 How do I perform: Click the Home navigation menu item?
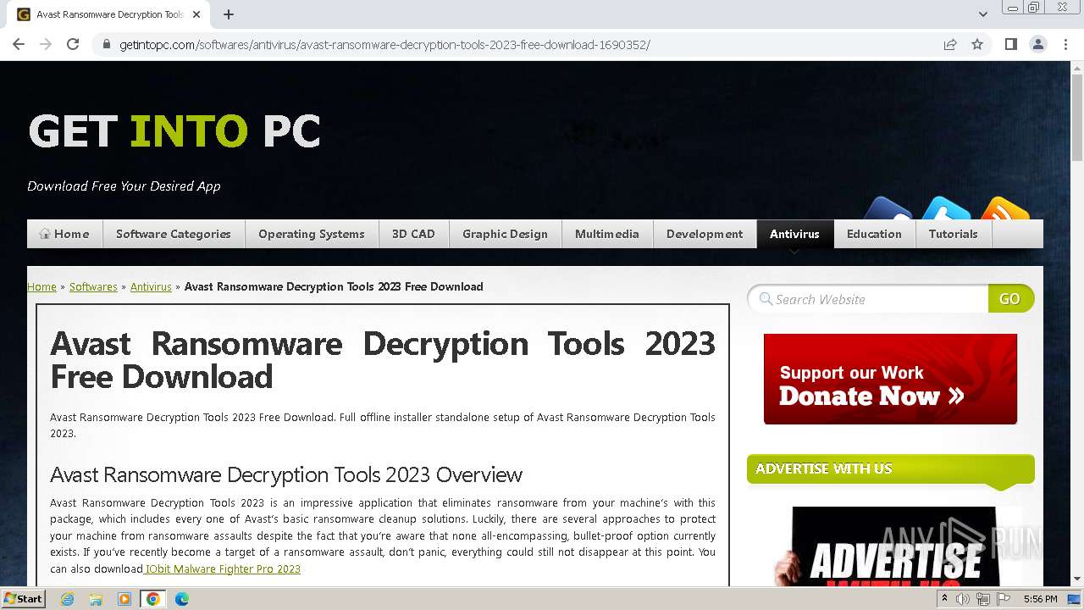point(64,234)
